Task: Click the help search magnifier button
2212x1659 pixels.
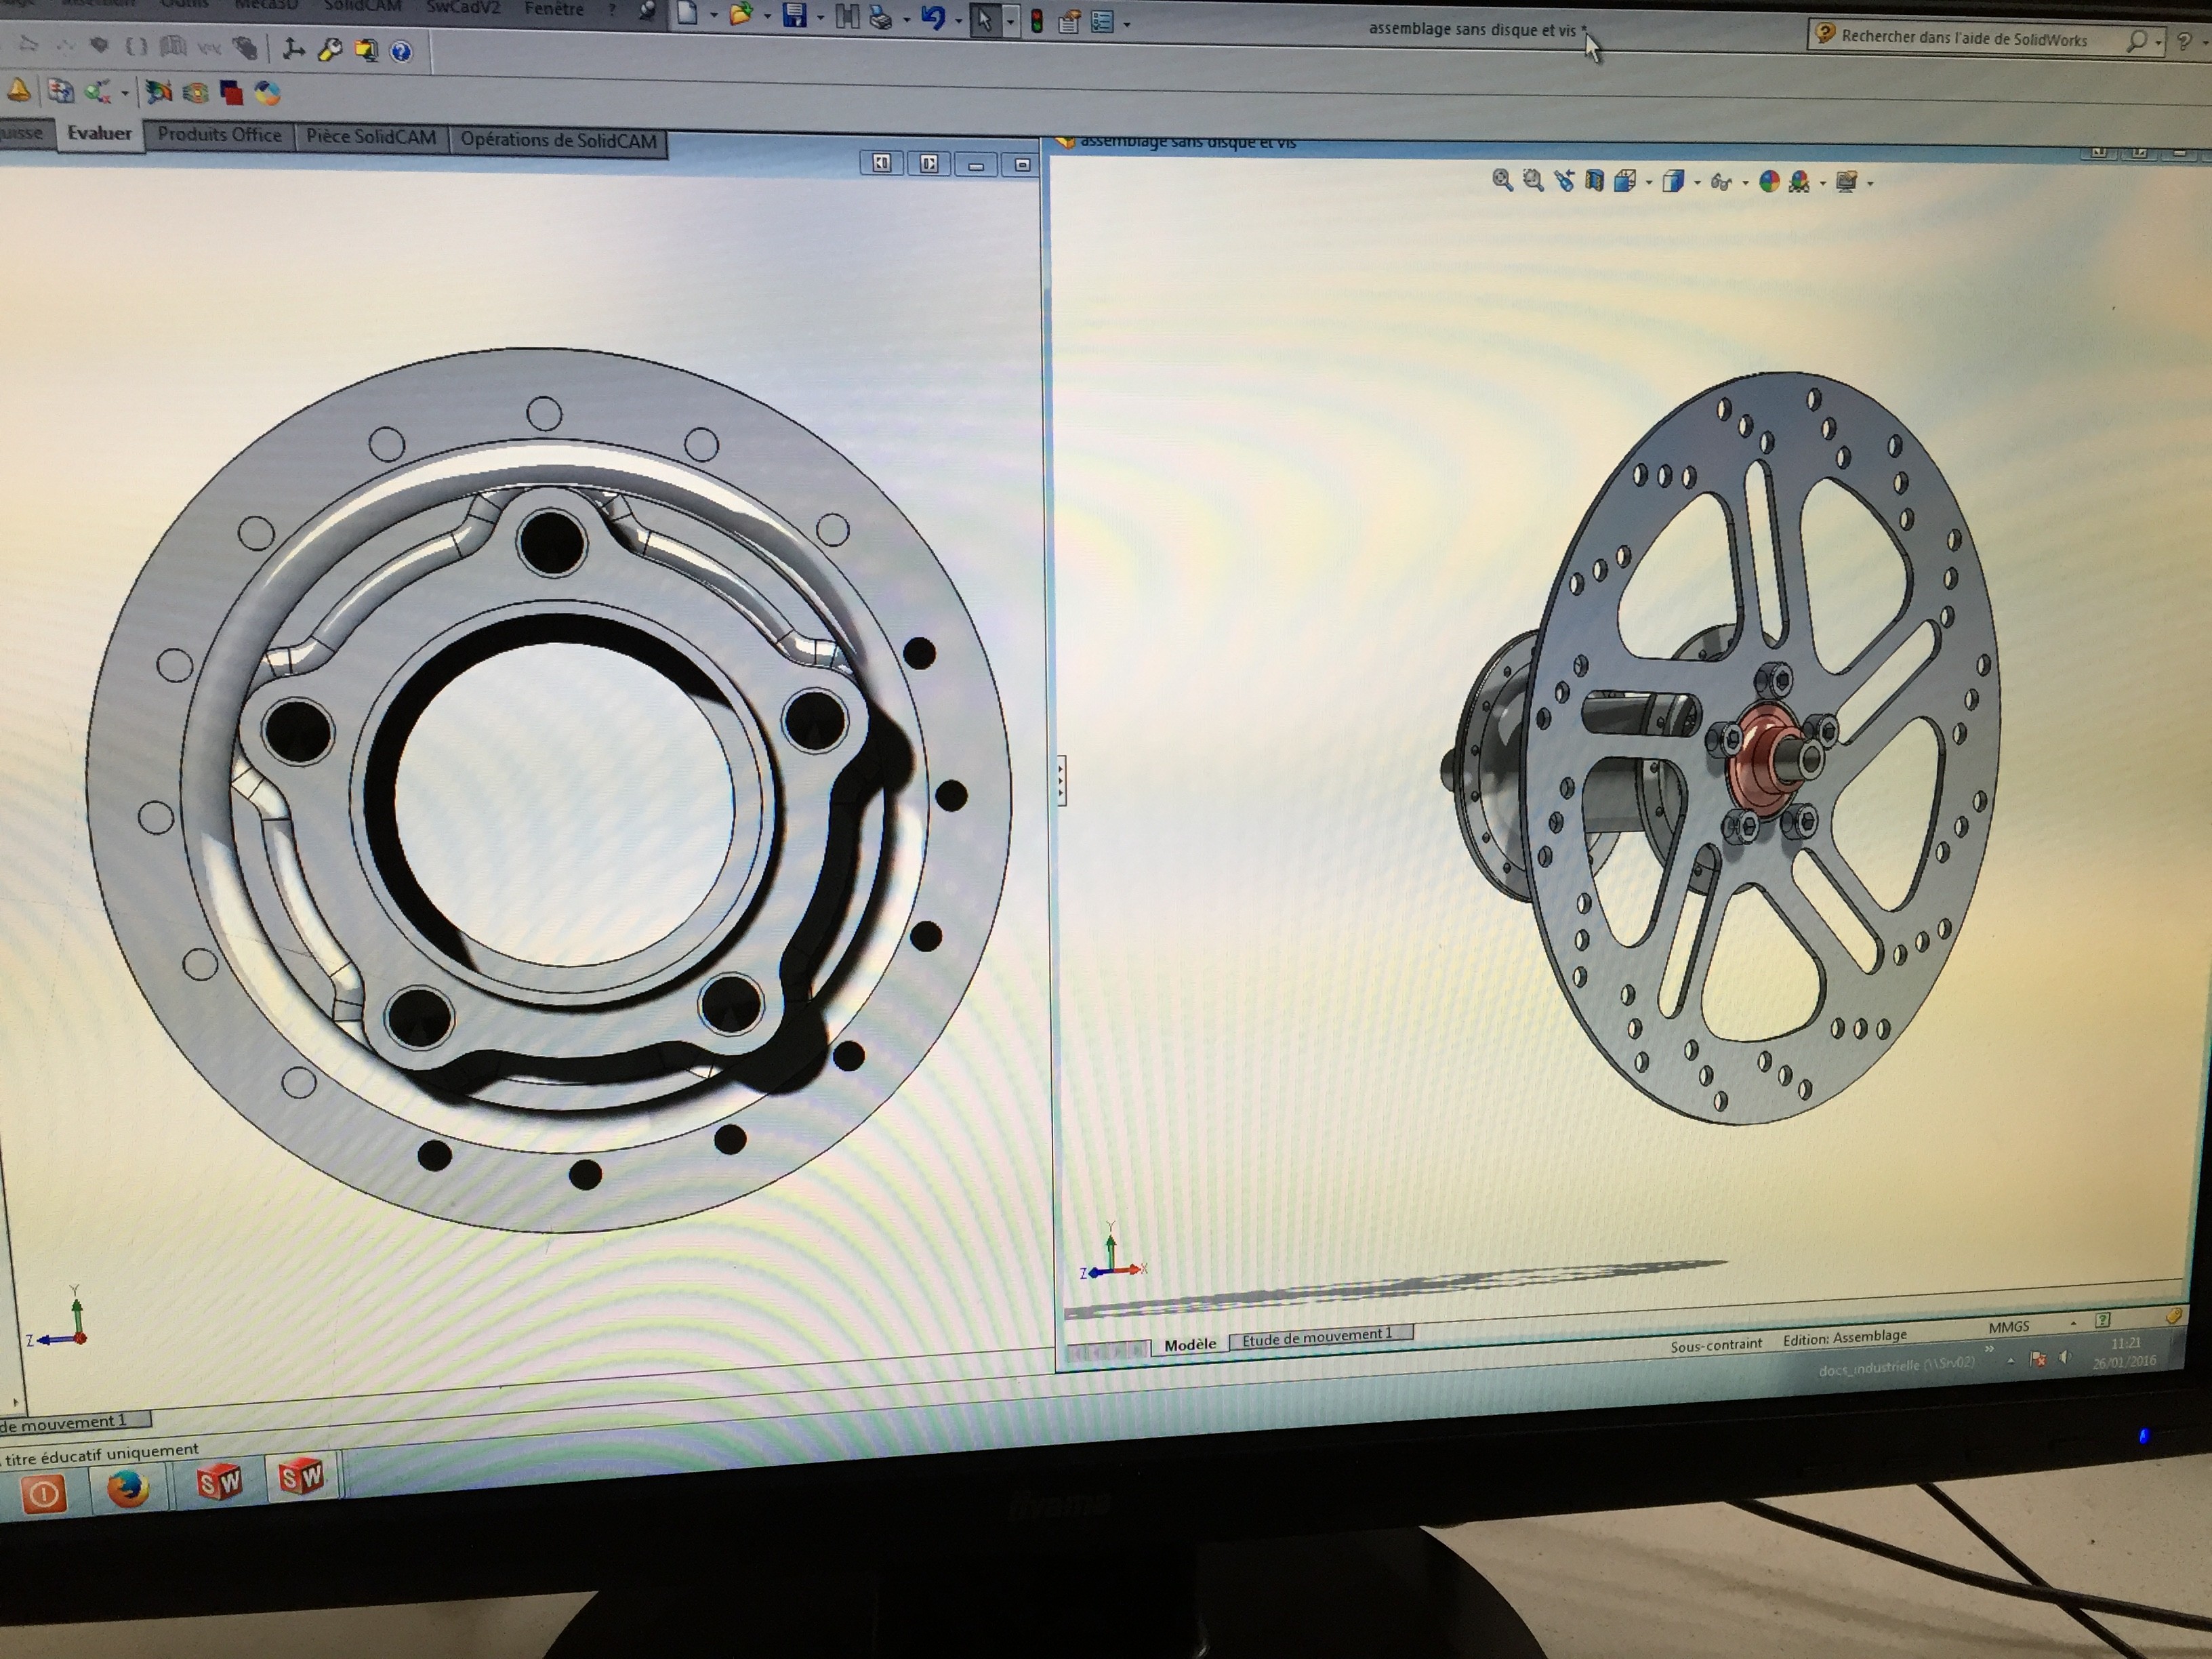Action: coord(2137,41)
